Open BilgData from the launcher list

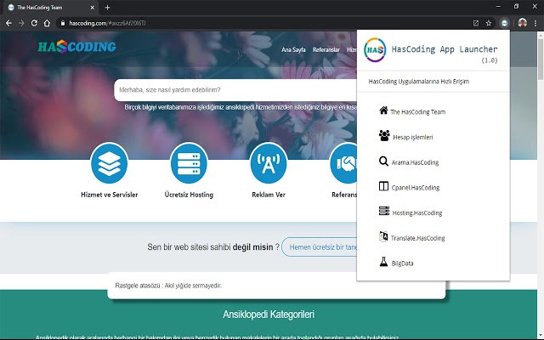coord(402,263)
